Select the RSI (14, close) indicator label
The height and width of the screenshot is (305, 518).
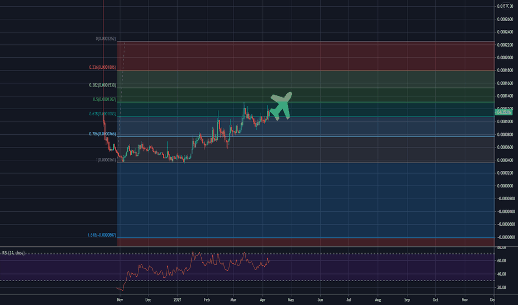(x=13, y=253)
